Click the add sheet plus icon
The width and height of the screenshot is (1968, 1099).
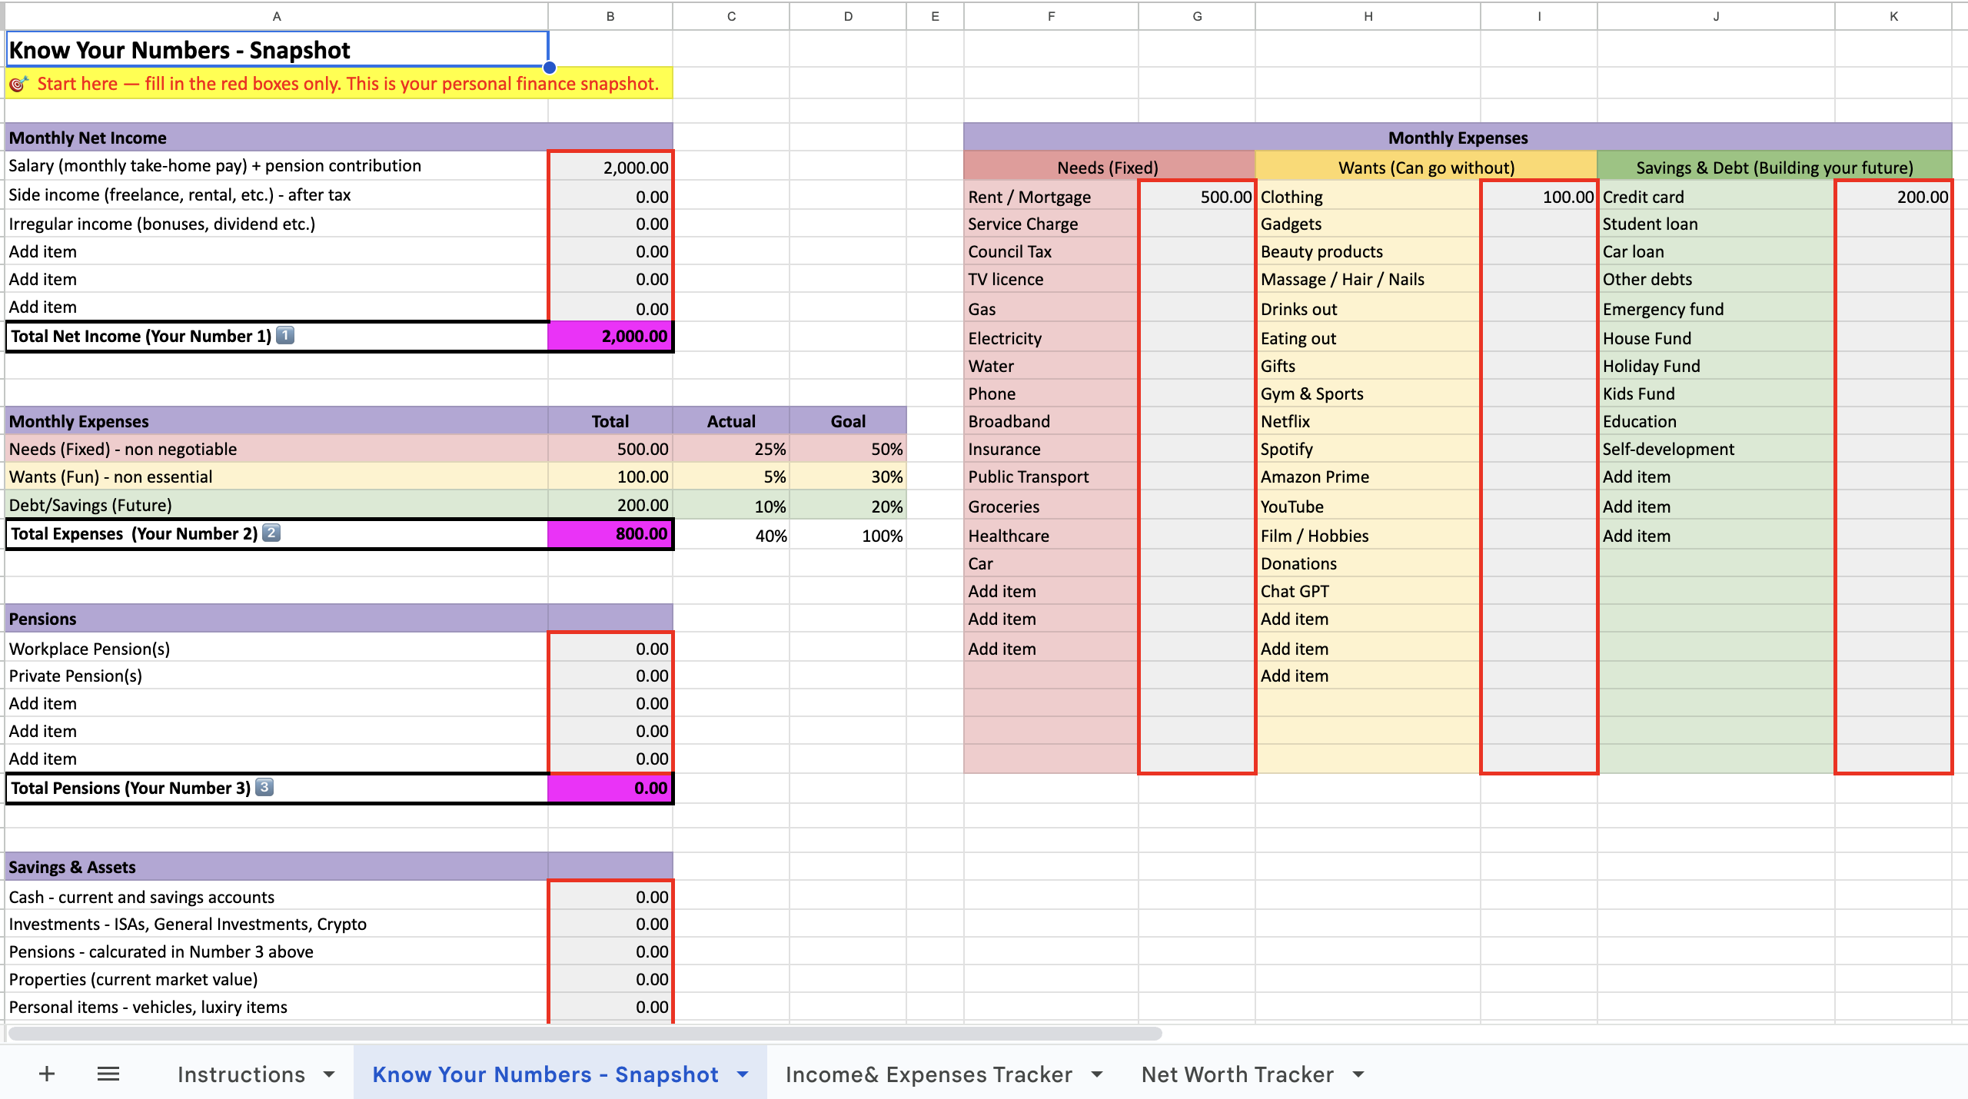pos(47,1074)
